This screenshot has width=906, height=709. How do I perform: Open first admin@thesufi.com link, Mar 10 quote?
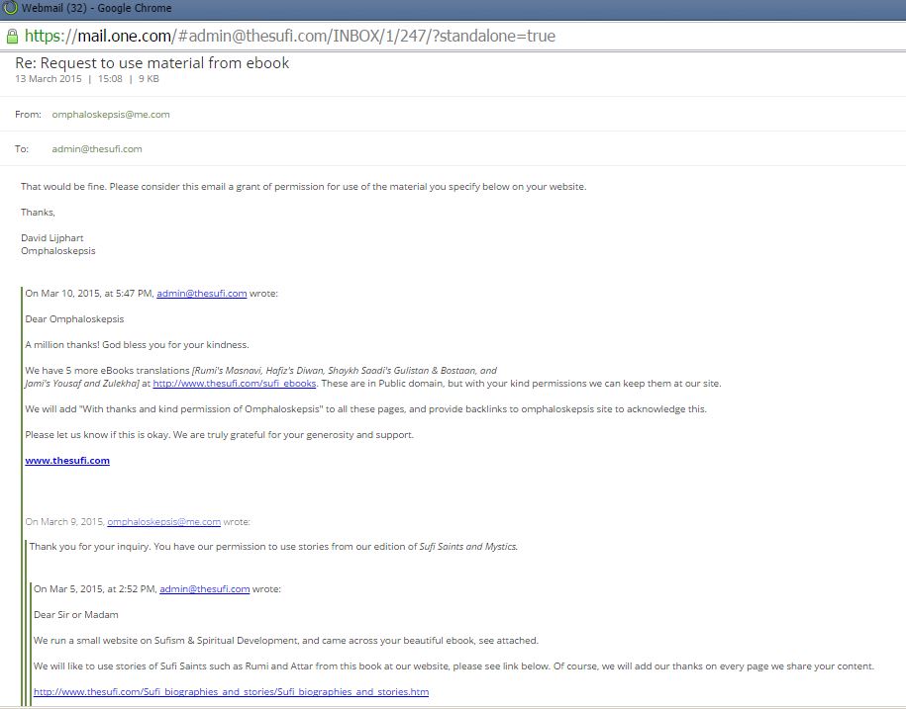point(202,293)
